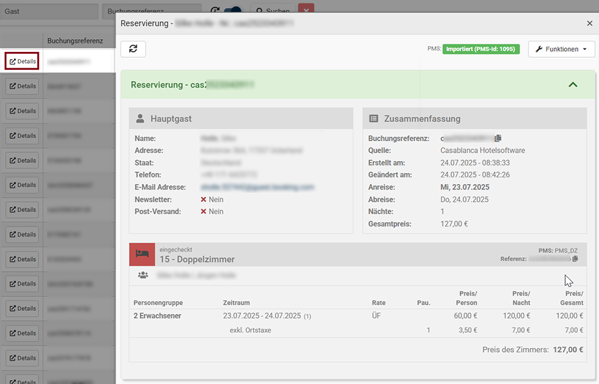
Task: Open the Funktionen dropdown menu
Action: (561, 49)
